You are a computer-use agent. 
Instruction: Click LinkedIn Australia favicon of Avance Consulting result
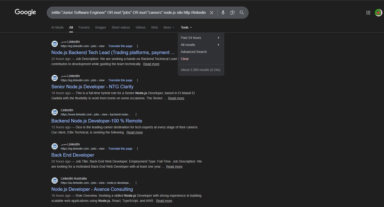pos(55,180)
